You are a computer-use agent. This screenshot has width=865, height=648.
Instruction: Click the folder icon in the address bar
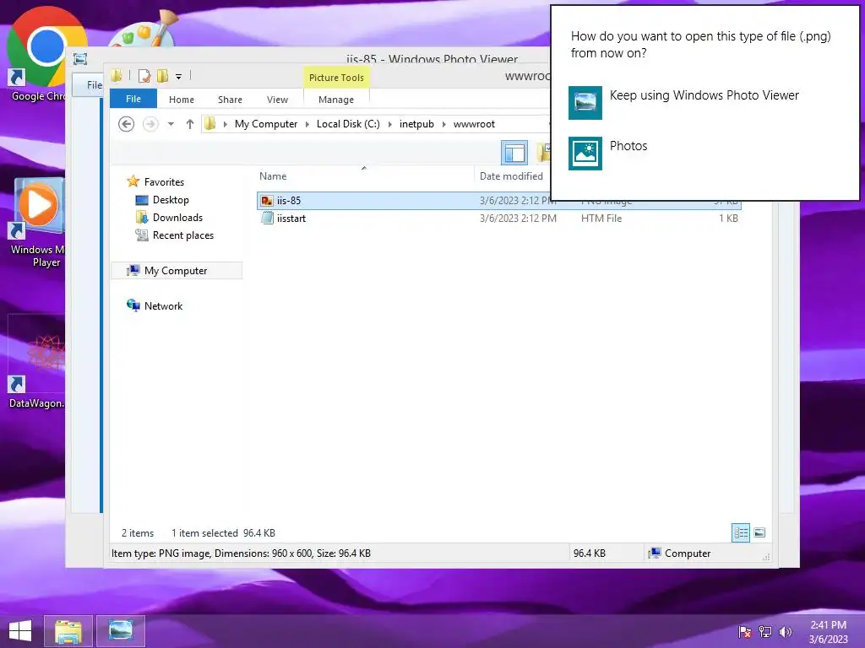210,124
